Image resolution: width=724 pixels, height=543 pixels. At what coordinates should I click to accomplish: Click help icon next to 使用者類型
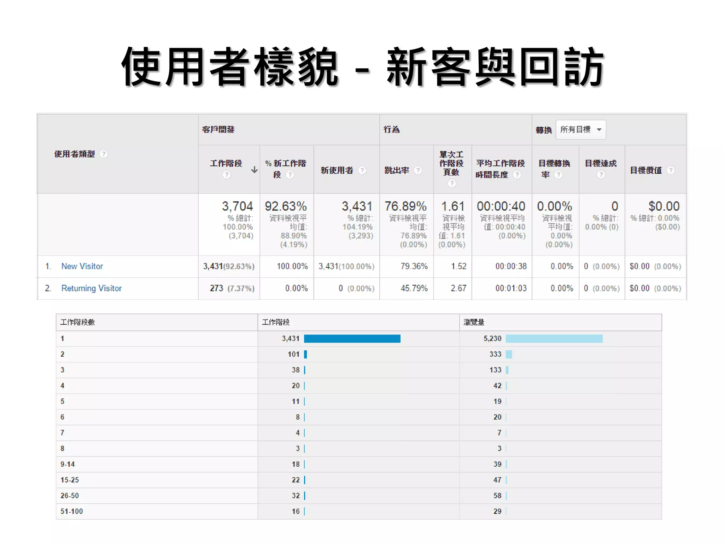coord(104,154)
